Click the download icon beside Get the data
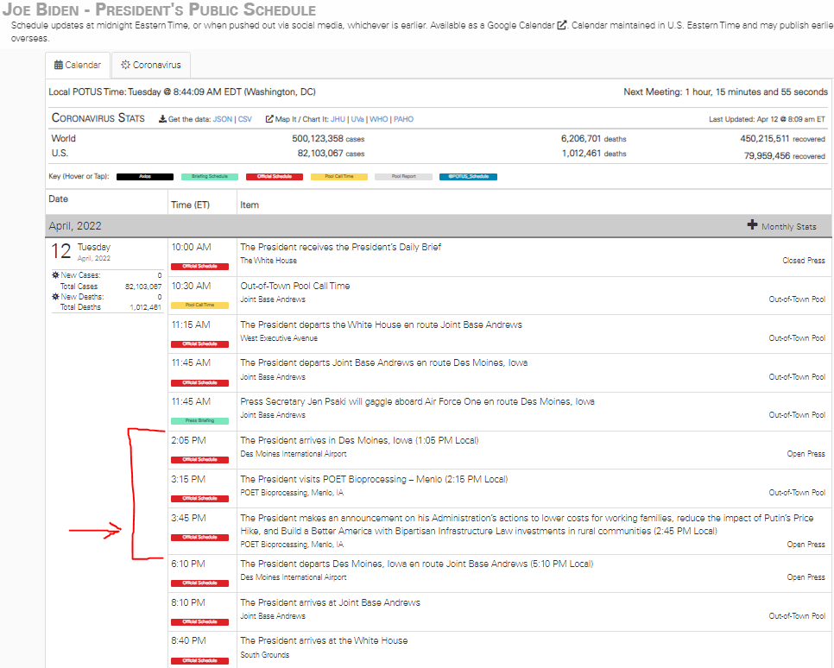The width and height of the screenshot is (834, 668). click(x=162, y=119)
